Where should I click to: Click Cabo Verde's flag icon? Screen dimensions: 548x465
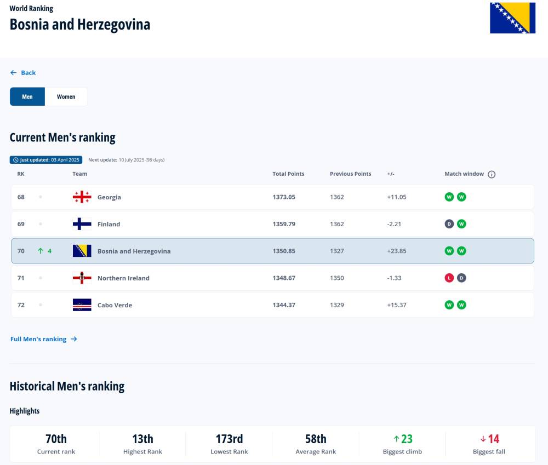tap(82, 305)
